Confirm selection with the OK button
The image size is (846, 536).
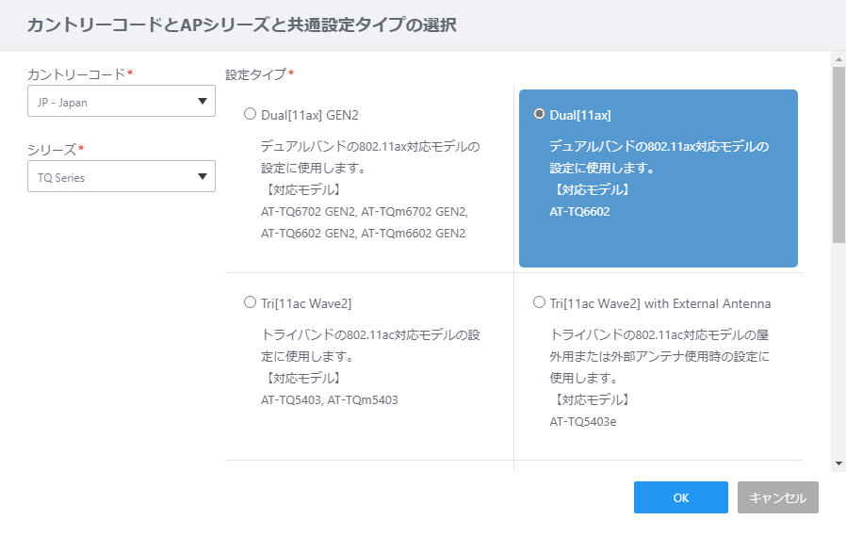681,497
